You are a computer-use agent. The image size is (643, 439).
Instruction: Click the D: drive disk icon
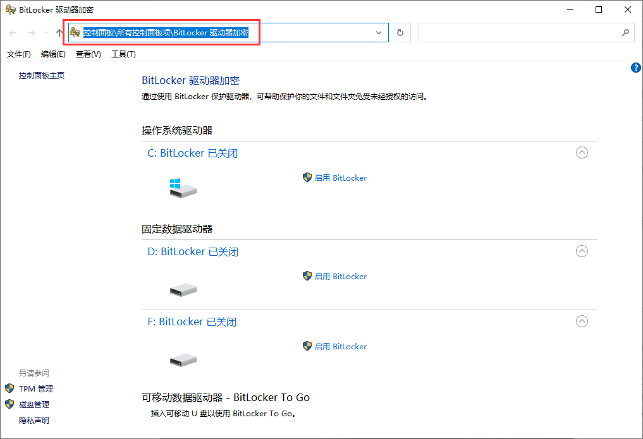coord(183,290)
